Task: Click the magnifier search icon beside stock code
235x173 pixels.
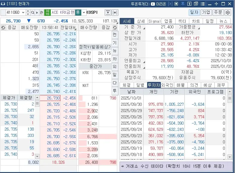Action: click(33, 13)
